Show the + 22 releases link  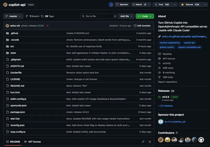click(x=165, y=106)
